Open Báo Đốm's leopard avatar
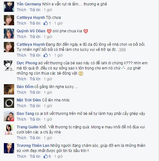 click(9, 89)
